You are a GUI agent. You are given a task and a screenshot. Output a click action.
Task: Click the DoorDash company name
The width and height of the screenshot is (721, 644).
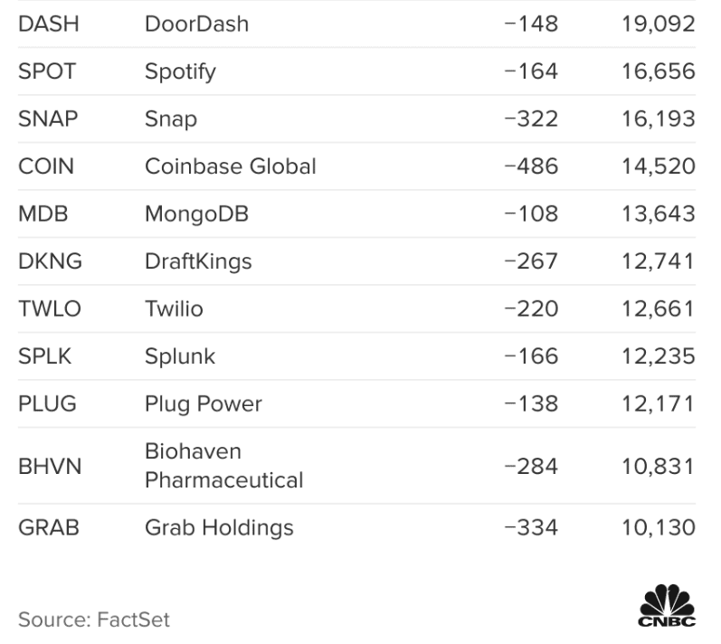196,24
